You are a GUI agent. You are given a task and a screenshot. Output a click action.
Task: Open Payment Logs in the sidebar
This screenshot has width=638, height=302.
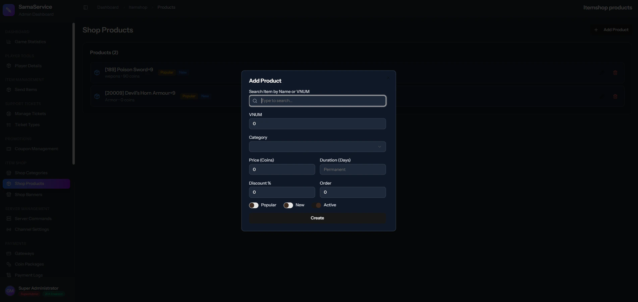coord(36,275)
